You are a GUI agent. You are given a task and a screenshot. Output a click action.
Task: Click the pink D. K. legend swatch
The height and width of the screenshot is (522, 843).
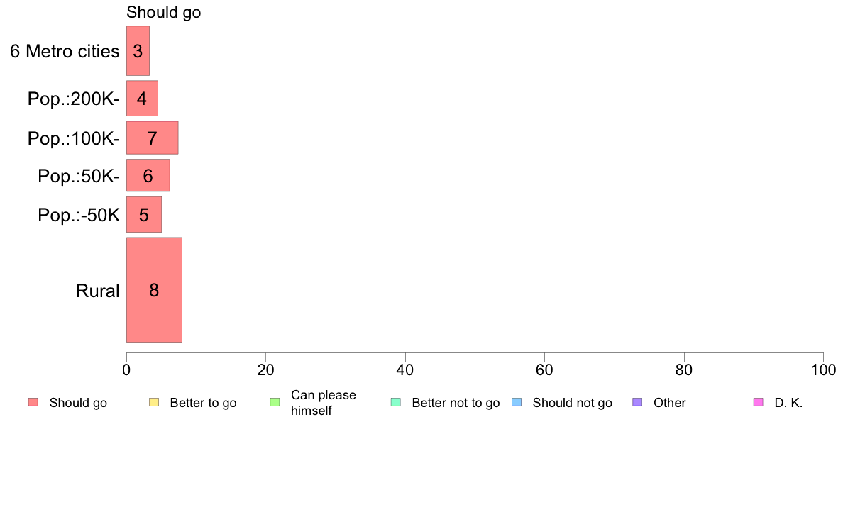(x=759, y=402)
